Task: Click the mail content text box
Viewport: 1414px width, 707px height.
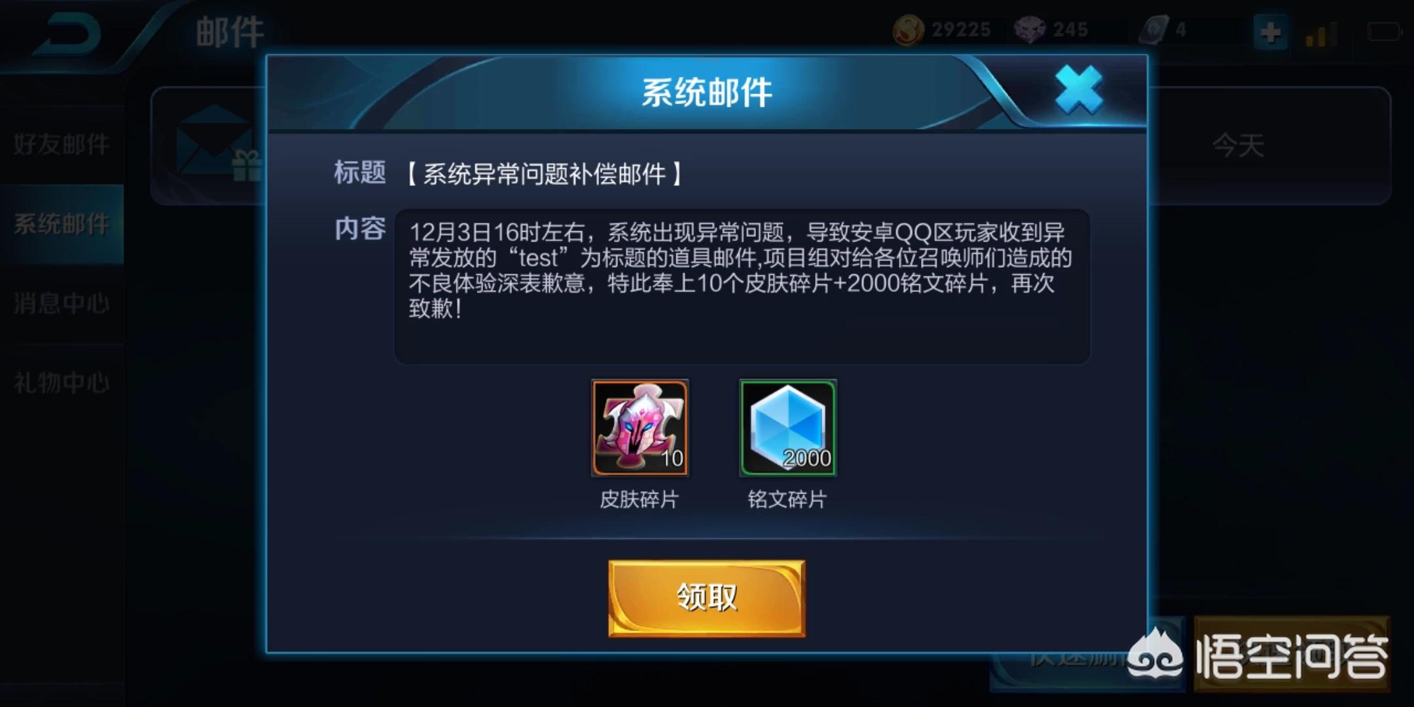Action: click(742, 287)
